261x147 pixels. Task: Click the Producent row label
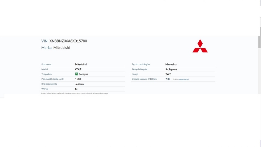46,64
